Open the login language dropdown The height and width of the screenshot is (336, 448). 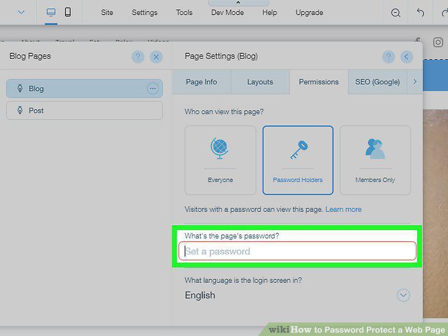click(x=403, y=295)
